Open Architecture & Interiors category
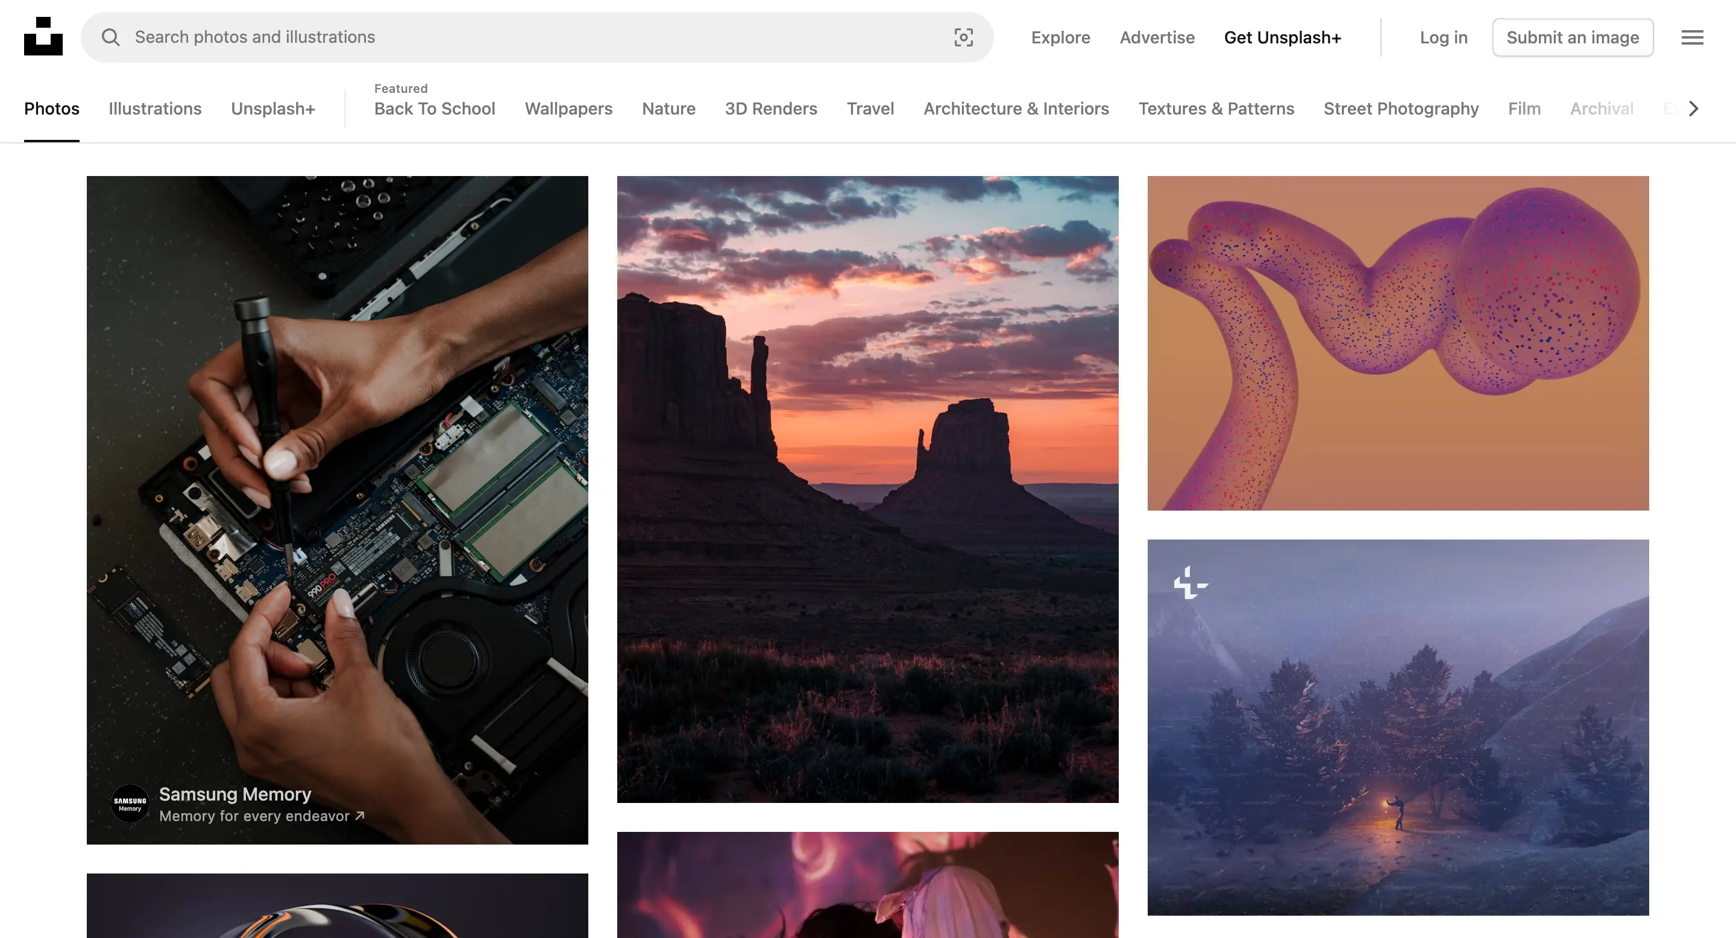The height and width of the screenshot is (938, 1736). pyautogui.click(x=1016, y=109)
